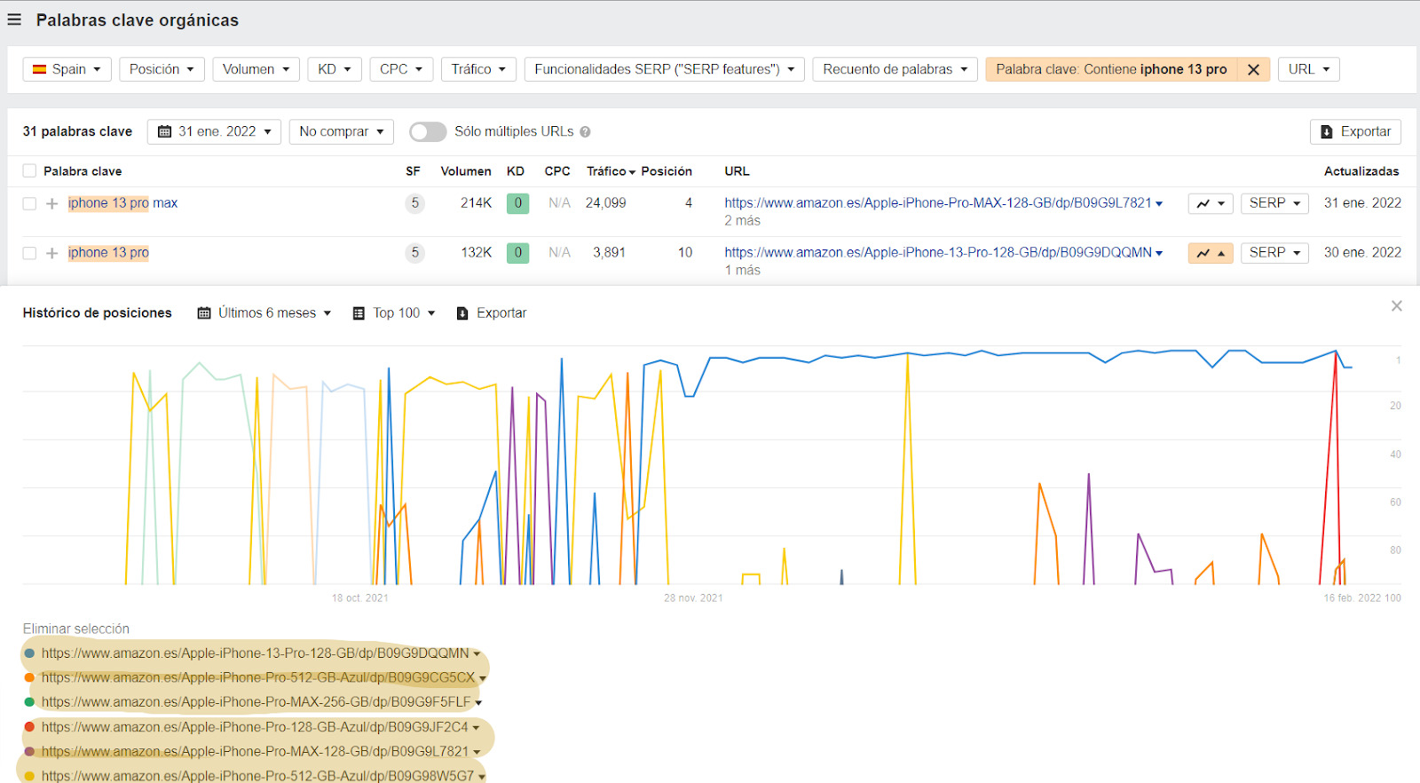Image resolution: width=1420 pixels, height=783 pixels.
Task: Tick the select-all Palabra clave checkbox
Action: tap(29, 171)
